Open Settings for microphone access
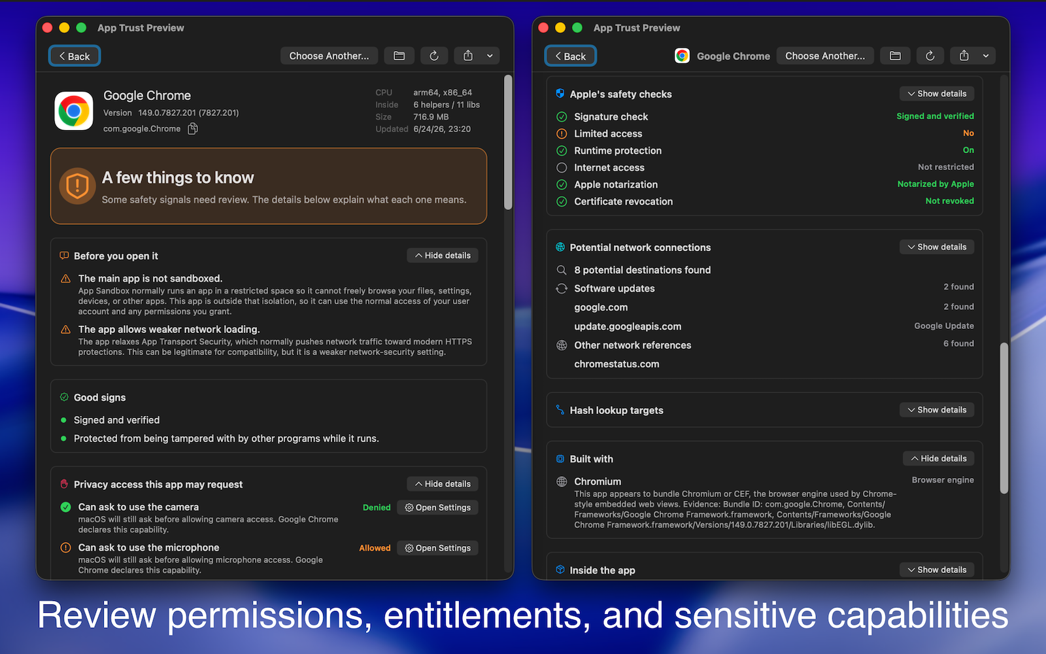Image resolution: width=1046 pixels, height=654 pixels. pos(437,548)
